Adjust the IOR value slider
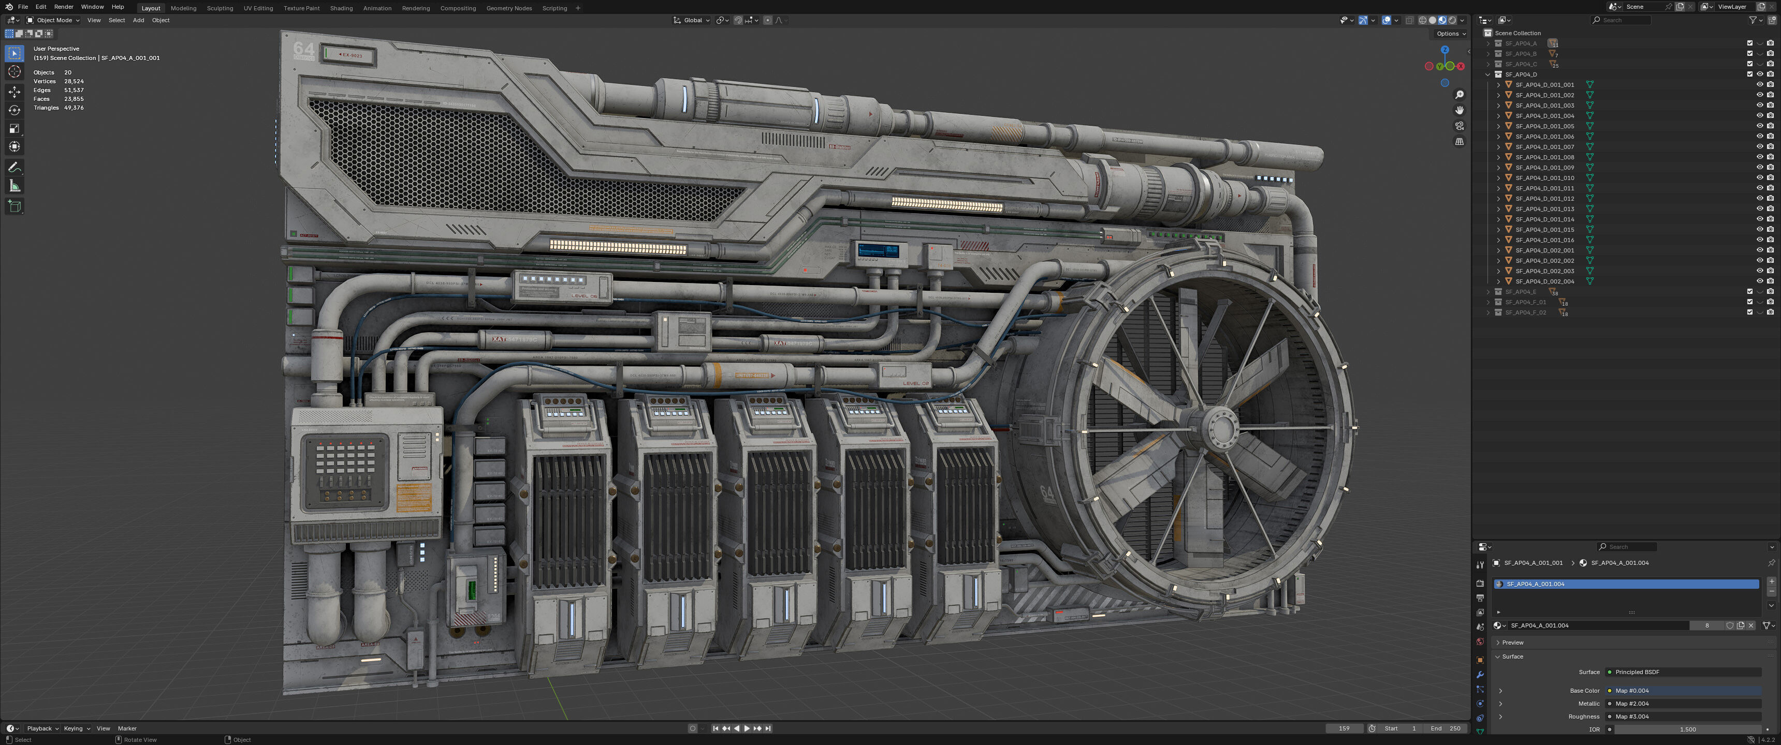 [x=1687, y=729]
